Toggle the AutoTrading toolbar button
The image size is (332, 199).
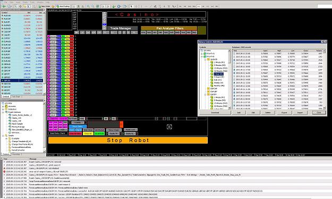pyautogui.click(x=63, y=6)
